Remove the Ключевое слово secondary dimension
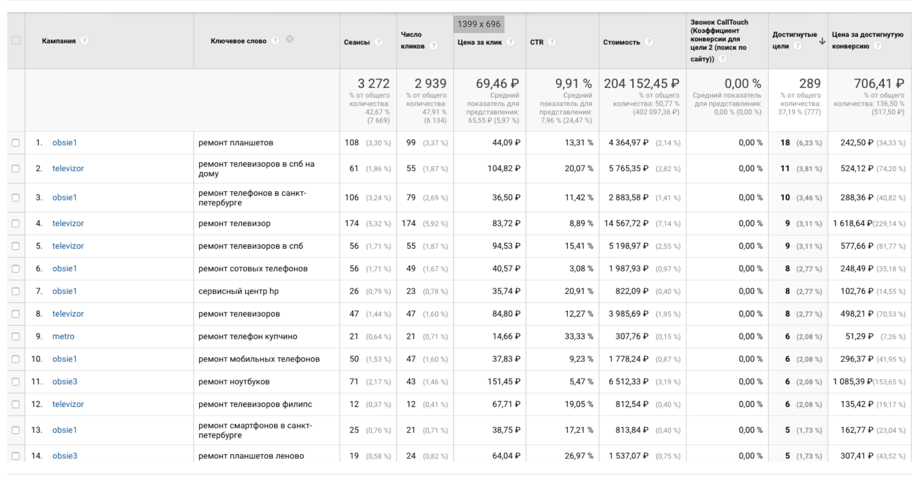Image resolution: width=922 pixels, height=483 pixels. click(290, 39)
